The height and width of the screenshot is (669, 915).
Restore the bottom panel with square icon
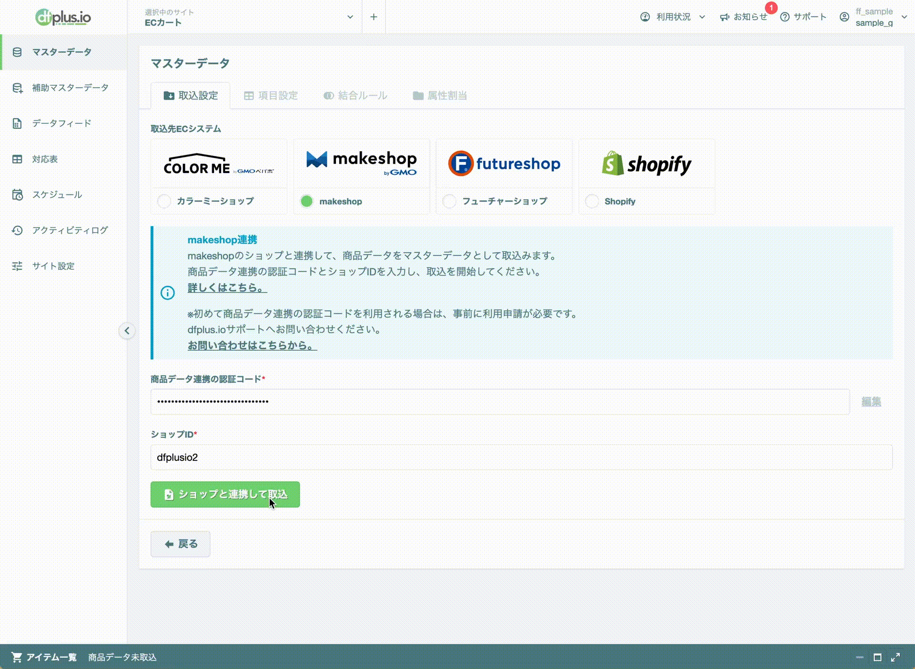click(877, 658)
